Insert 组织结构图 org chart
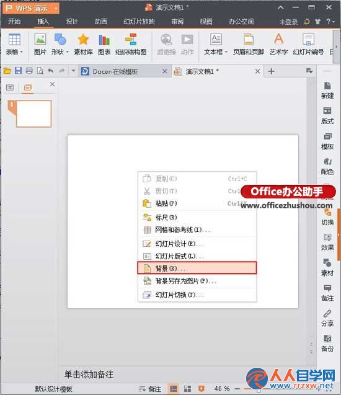 (x=131, y=45)
